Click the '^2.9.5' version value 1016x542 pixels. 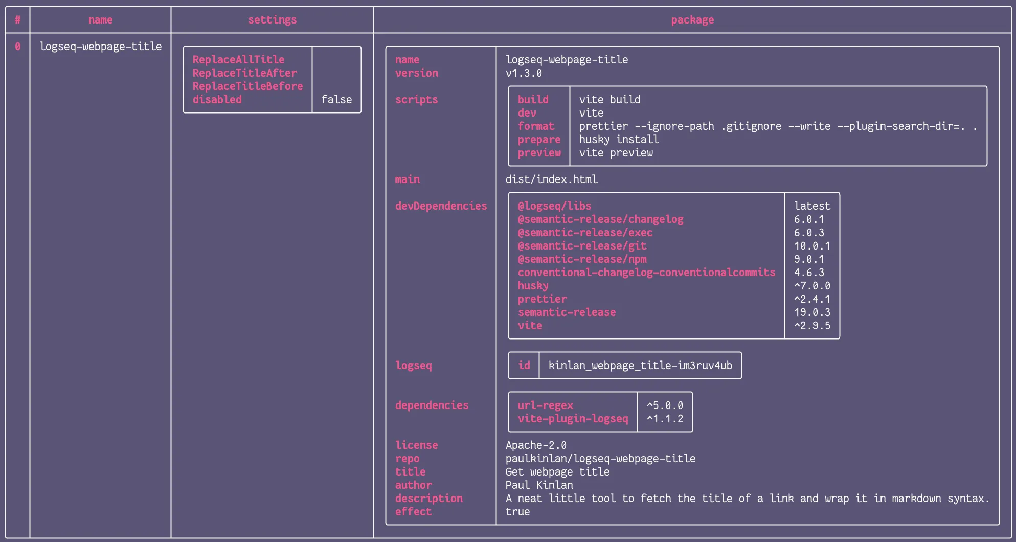(x=812, y=326)
